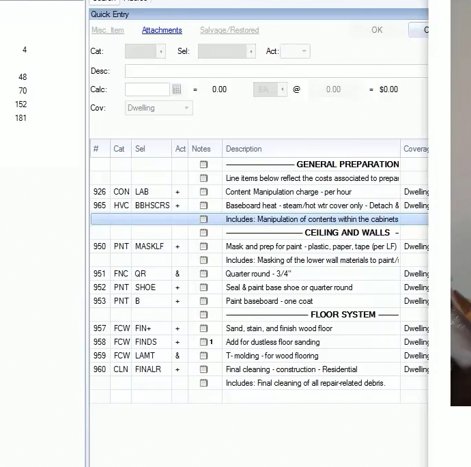Open the calculator icon beside Calc field
This screenshot has width=471, height=467.
click(x=177, y=89)
